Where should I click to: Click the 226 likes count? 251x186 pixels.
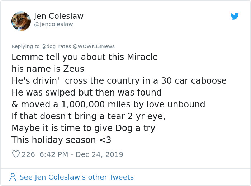click(x=28, y=154)
